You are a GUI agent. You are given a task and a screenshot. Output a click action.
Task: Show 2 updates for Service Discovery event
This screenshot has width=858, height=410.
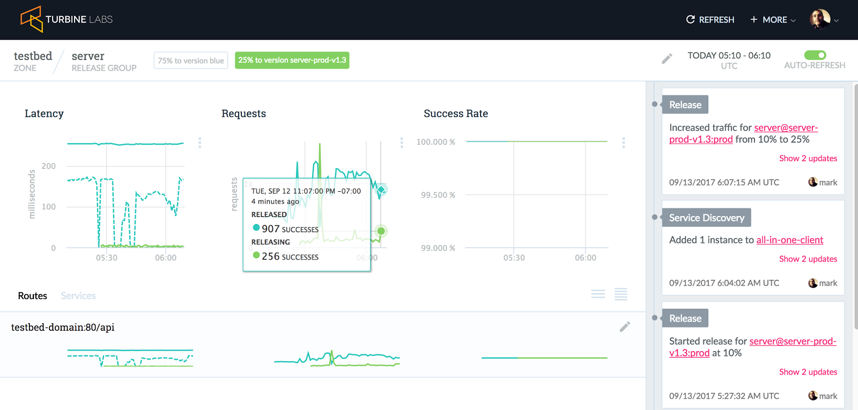pyautogui.click(x=808, y=259)
